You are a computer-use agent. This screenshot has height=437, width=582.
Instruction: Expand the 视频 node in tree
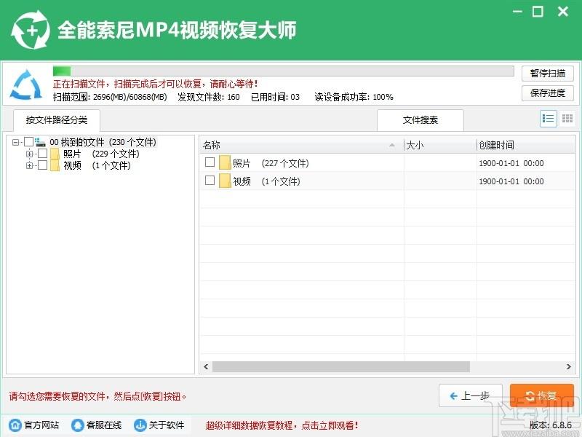(x=30, y=165)
